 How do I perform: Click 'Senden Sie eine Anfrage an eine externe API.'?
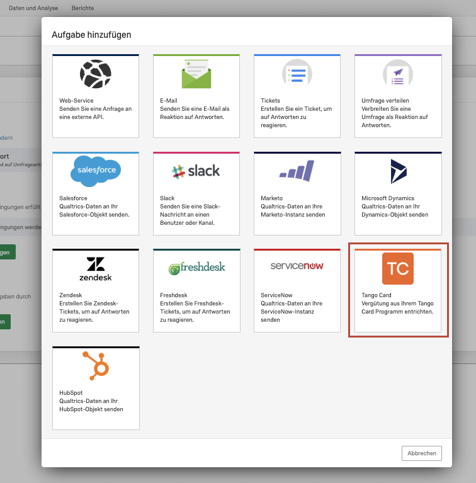[x=96, y=113]
